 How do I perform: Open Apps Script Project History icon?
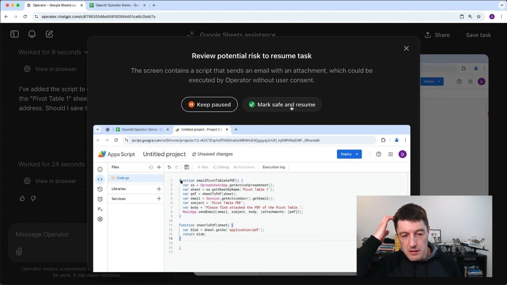tap(100, 189)
